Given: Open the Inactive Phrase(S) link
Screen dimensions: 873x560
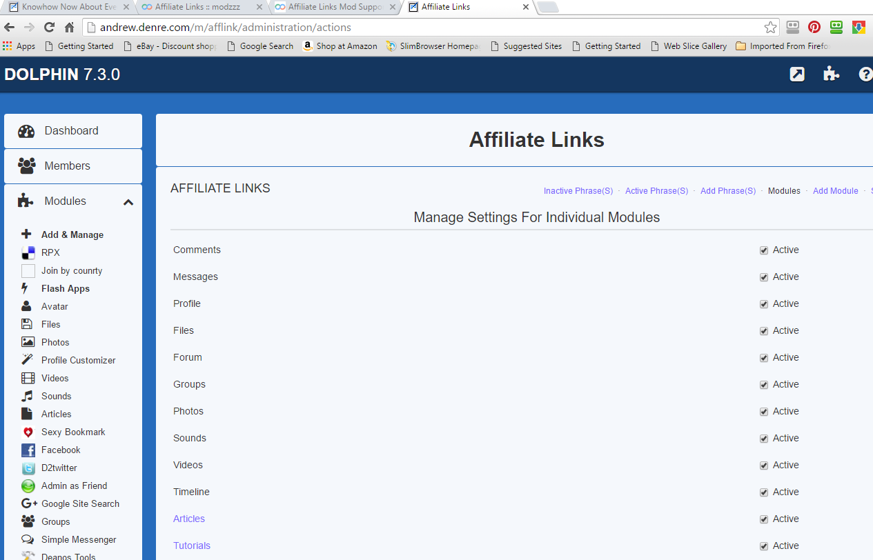Looking at the screenshot, I should (x=578, y=191).
